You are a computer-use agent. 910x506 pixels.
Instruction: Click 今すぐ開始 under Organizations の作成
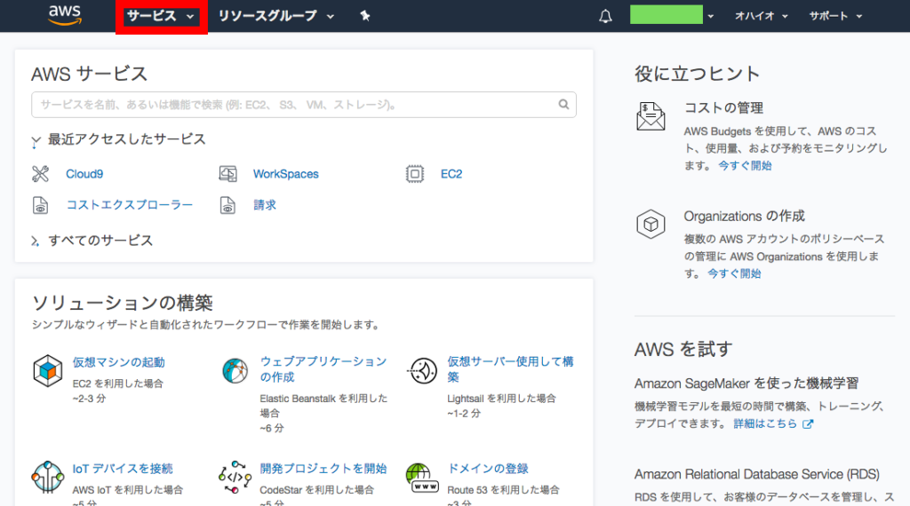(x=734, y=273)
